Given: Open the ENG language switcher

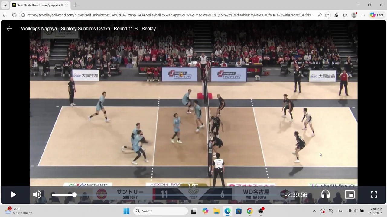Looking at the screenshot, I should [x=340, y=211].
